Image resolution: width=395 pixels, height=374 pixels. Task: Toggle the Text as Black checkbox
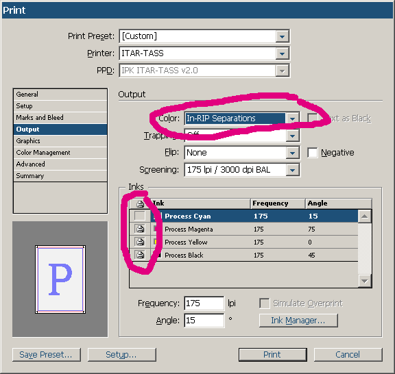tap(313, 118)
